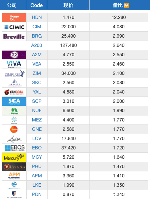The image size is (150, 201).
Task: Open the PDN ticker link
Action: pos(37,194)
